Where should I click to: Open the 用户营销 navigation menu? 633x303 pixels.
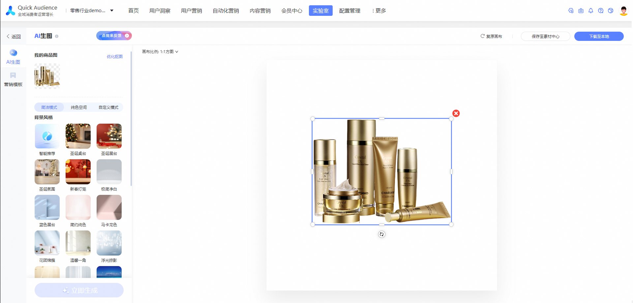pyautogui.click(x=192, y=11)
